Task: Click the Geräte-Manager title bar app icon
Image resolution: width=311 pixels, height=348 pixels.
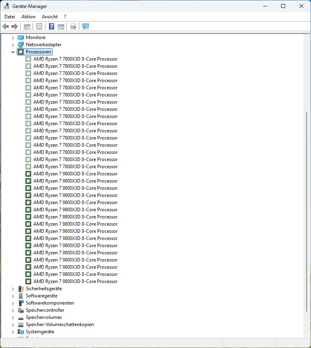Action: 7,6
